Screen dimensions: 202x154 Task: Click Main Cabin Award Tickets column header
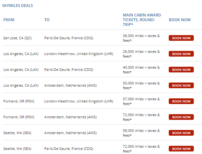click(x=142, y=20)
